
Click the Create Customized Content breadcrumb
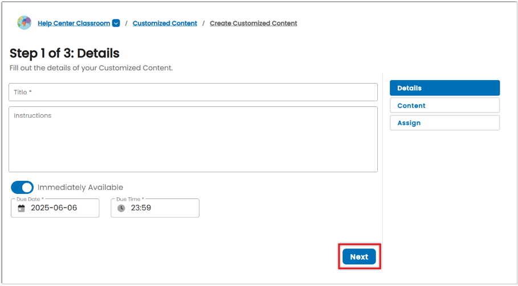pyautogui.click(x=254, y=23)
